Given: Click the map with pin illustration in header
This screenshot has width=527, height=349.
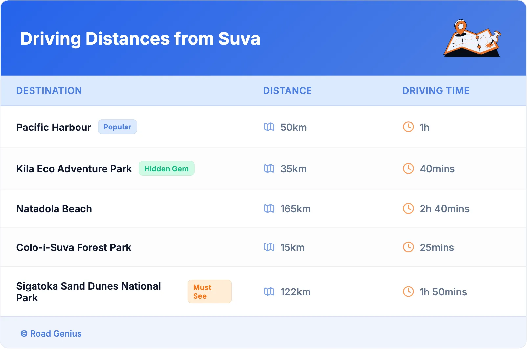Looking at the screenshot, I should [472, 38].
